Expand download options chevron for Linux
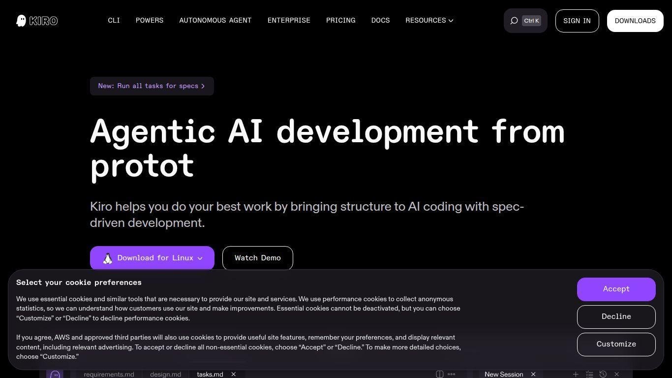Viewport: 672px width, 378px height. tap(200, 258)
